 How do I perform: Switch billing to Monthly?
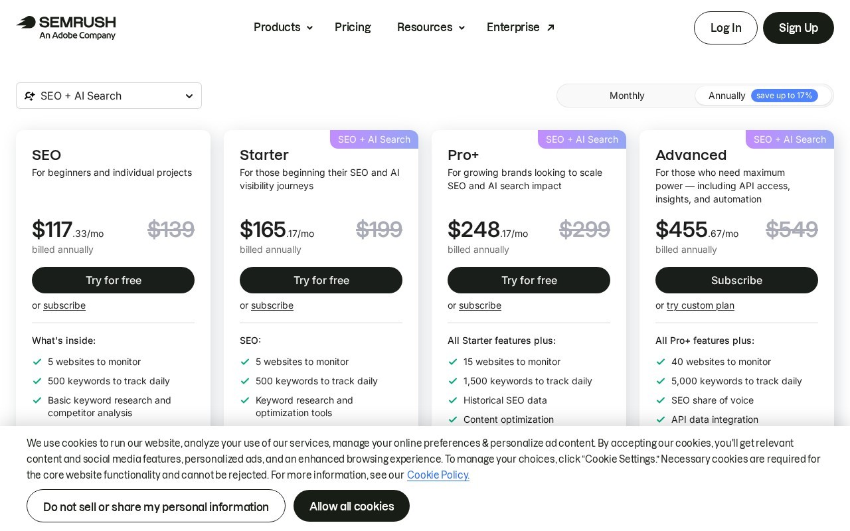[627, 96]
